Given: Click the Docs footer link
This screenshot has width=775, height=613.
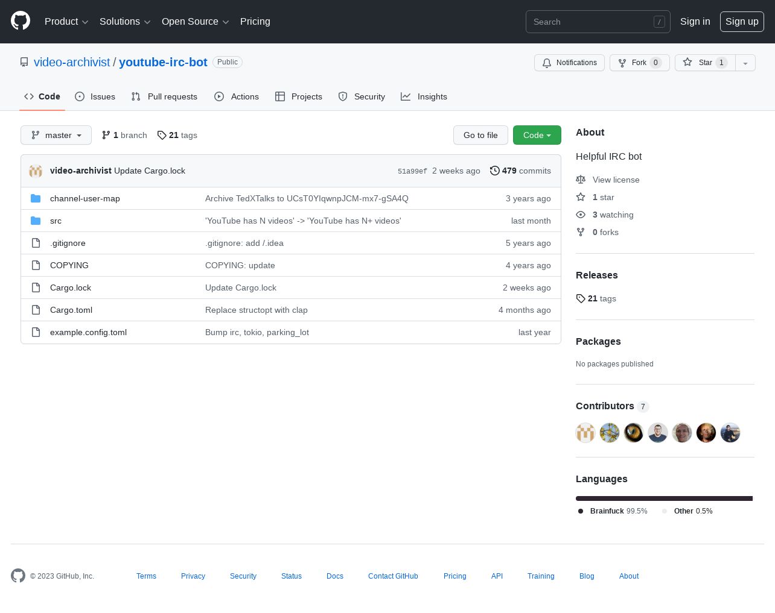Looking at the screenshot, I should point(335,576).
